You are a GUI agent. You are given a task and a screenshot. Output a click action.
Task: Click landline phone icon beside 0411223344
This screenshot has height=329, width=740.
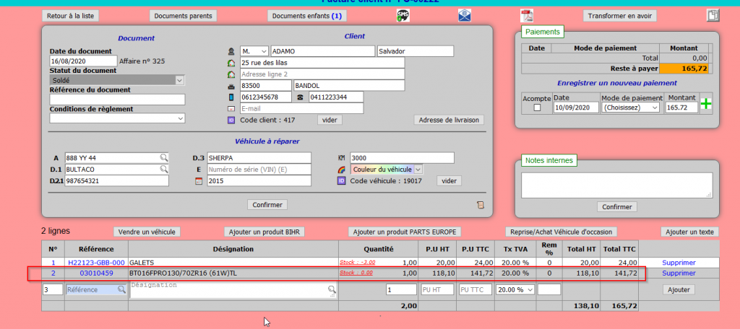(300, 97)
